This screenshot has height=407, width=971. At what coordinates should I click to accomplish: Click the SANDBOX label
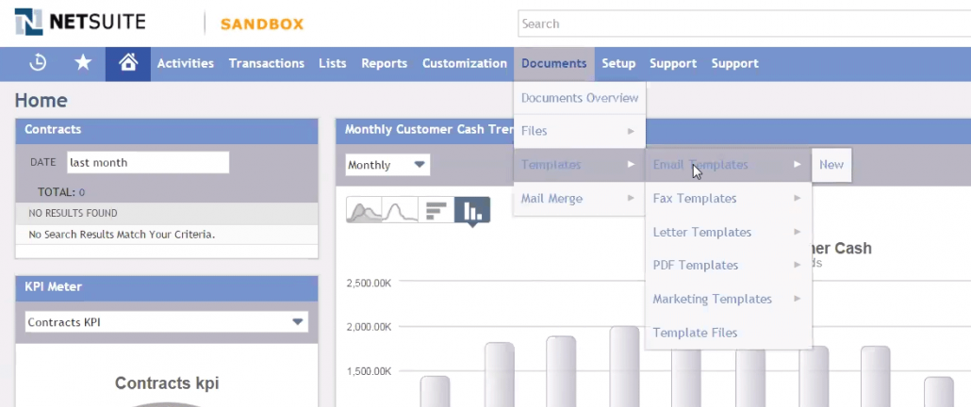coord(262,24)
